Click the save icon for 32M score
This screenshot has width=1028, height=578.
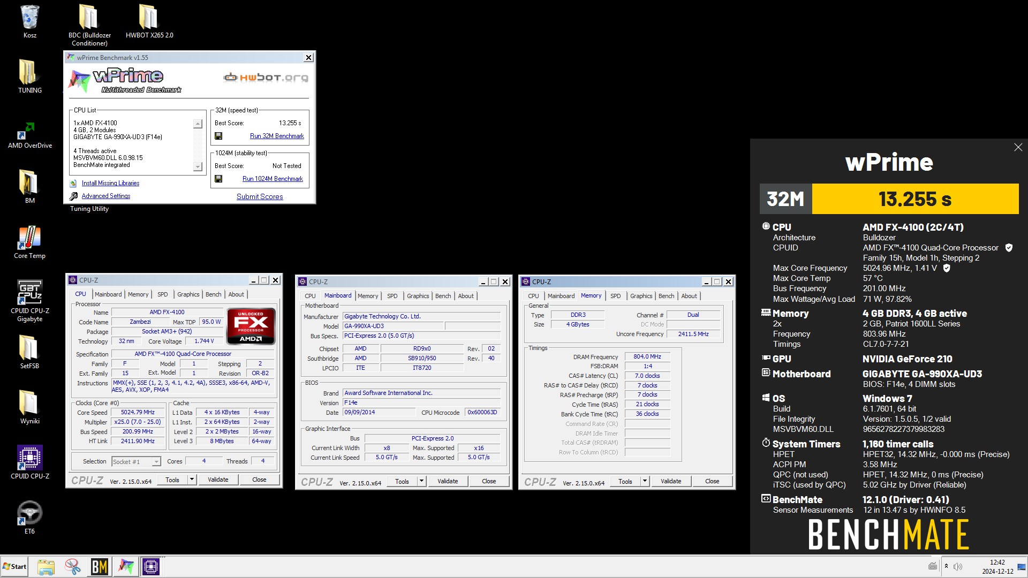point(218,136)
